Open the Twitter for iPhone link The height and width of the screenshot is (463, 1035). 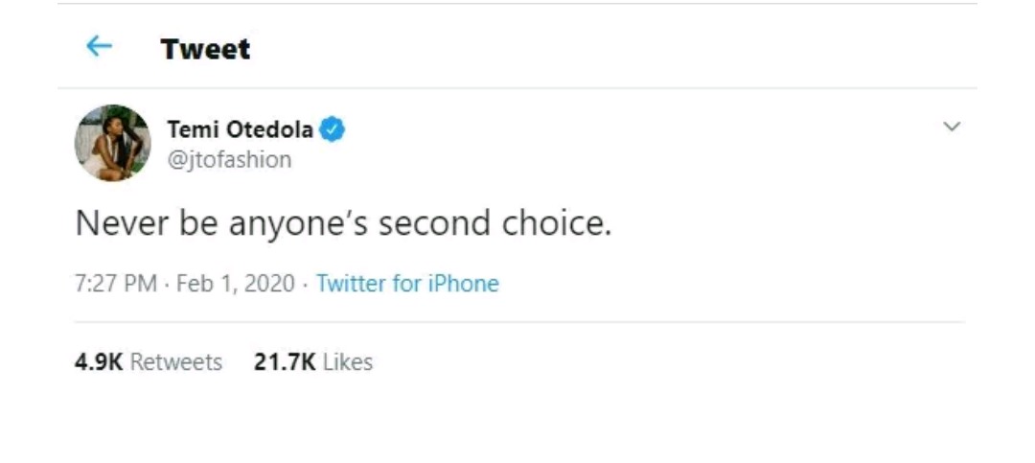(x=407, y=284)
